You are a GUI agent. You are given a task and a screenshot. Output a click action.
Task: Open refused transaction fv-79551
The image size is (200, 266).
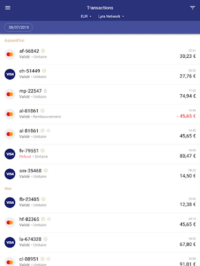100,154
